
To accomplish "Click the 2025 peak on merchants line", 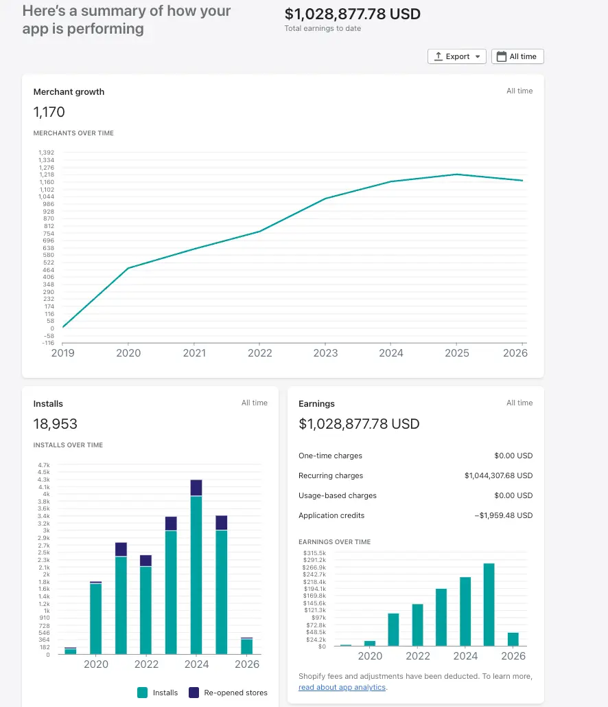I will [x=456, y=175].
